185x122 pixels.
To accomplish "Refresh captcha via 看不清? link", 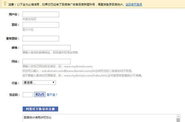I will pos(52,95).
